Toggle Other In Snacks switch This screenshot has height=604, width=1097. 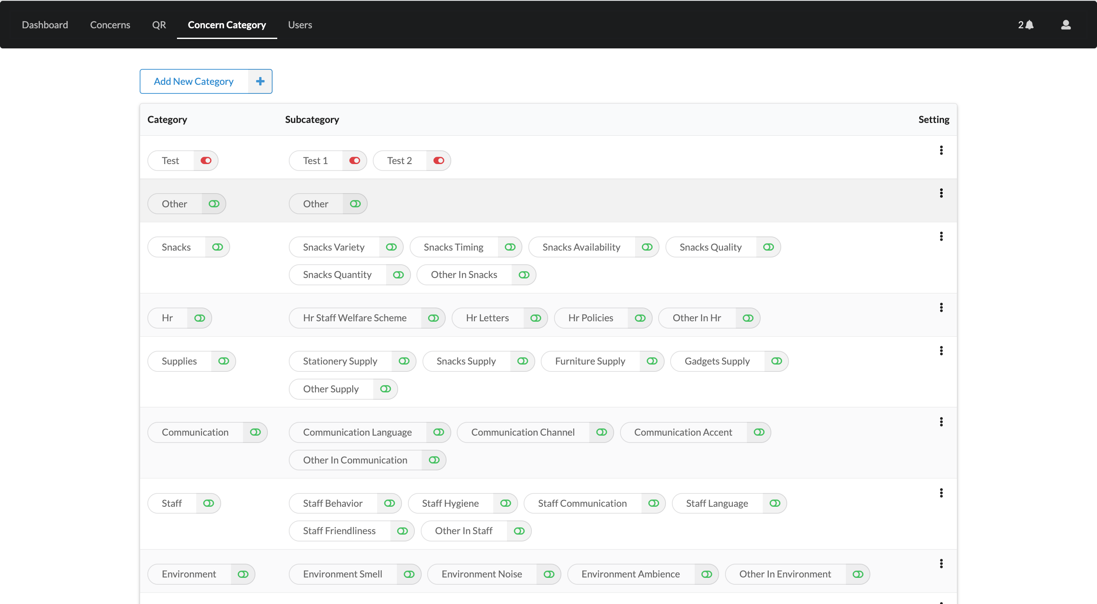(524, 275)
